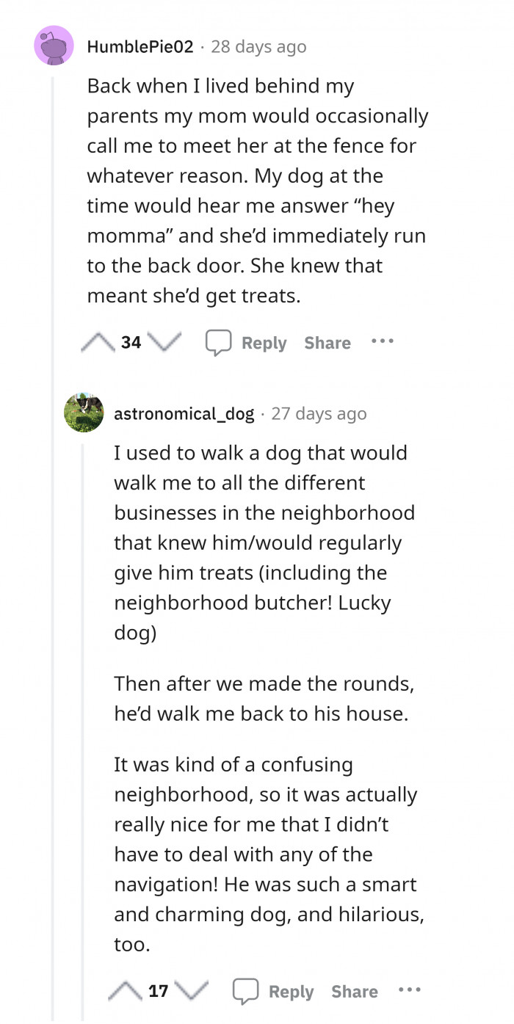The width and height of the screenshot is (514, 1024).
Task: Open astronomical_dog's profile avatar
Action: pyautogui.click(x=84, y=411)
